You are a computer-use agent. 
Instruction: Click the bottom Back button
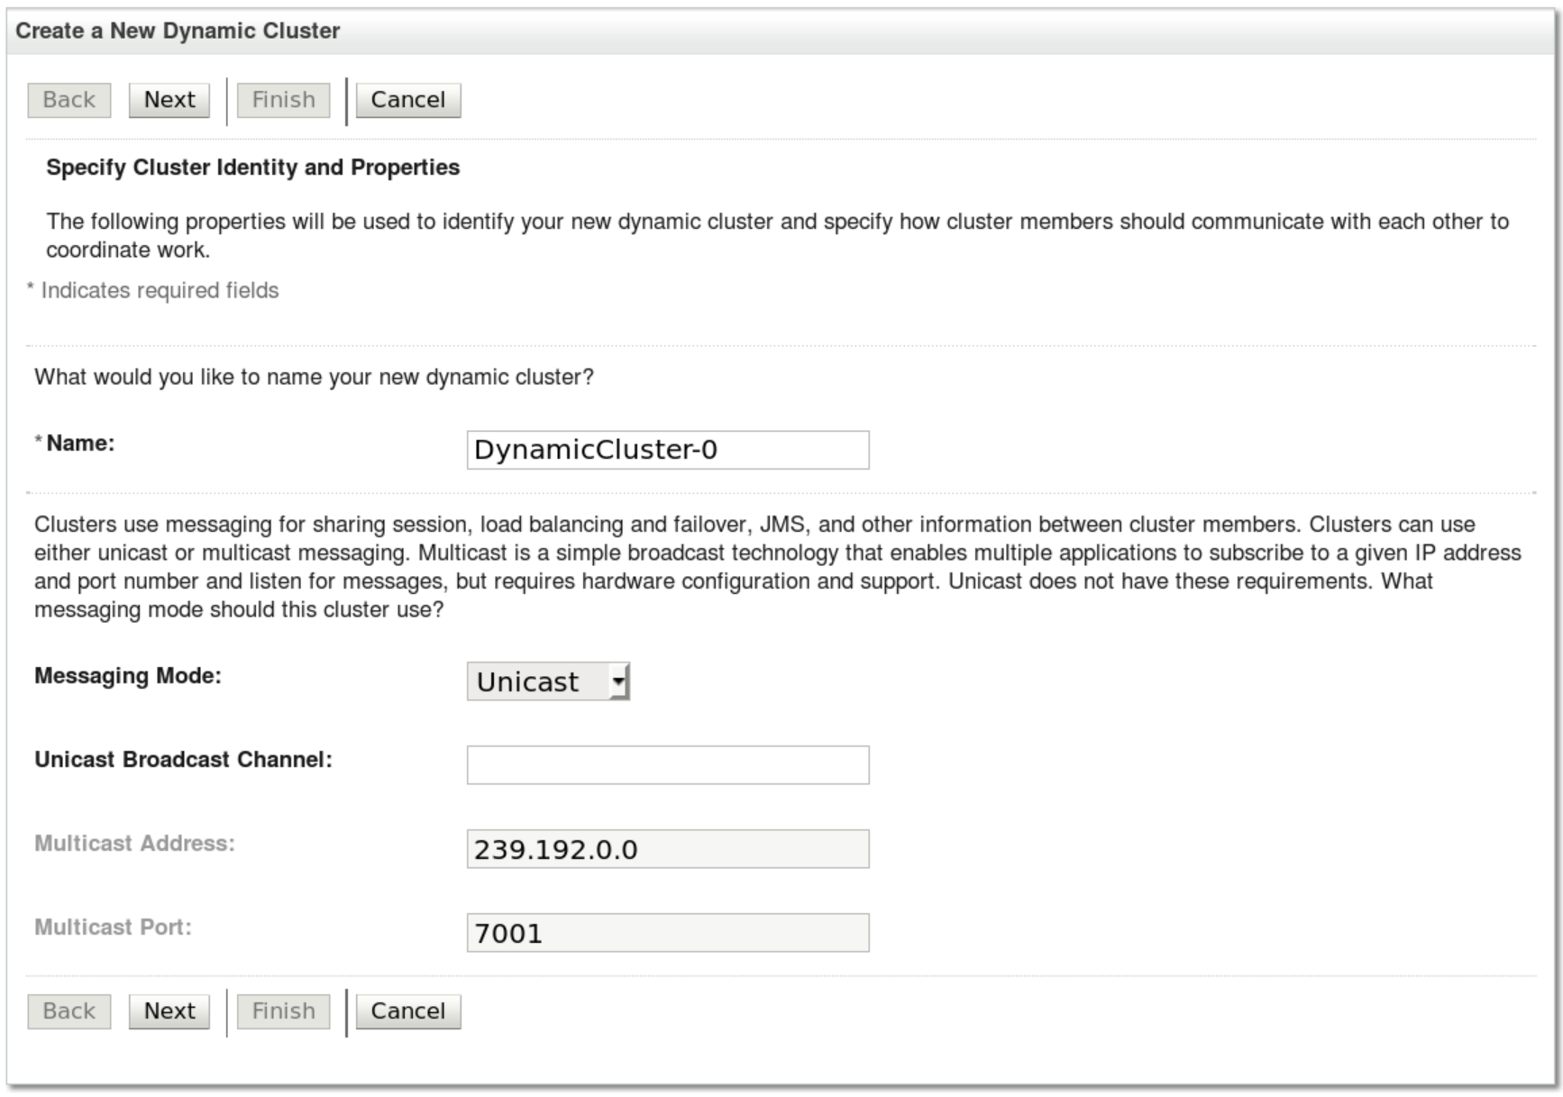pyautogui.click(x=69, y=1011)
